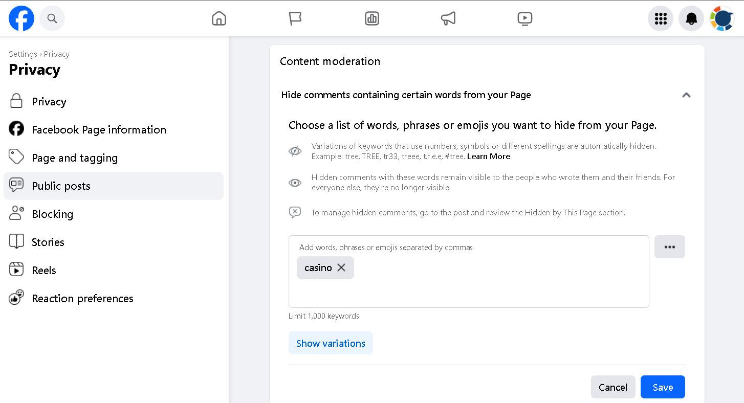Open the more options menu beside keywords box
Screen dimensions: 744x403
click(670, 247)
